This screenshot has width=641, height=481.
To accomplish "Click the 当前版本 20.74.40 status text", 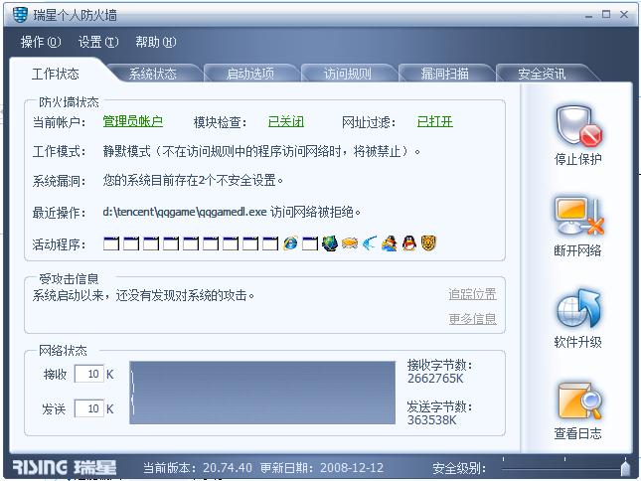I will pyautogui.click(x=198, y=467).
